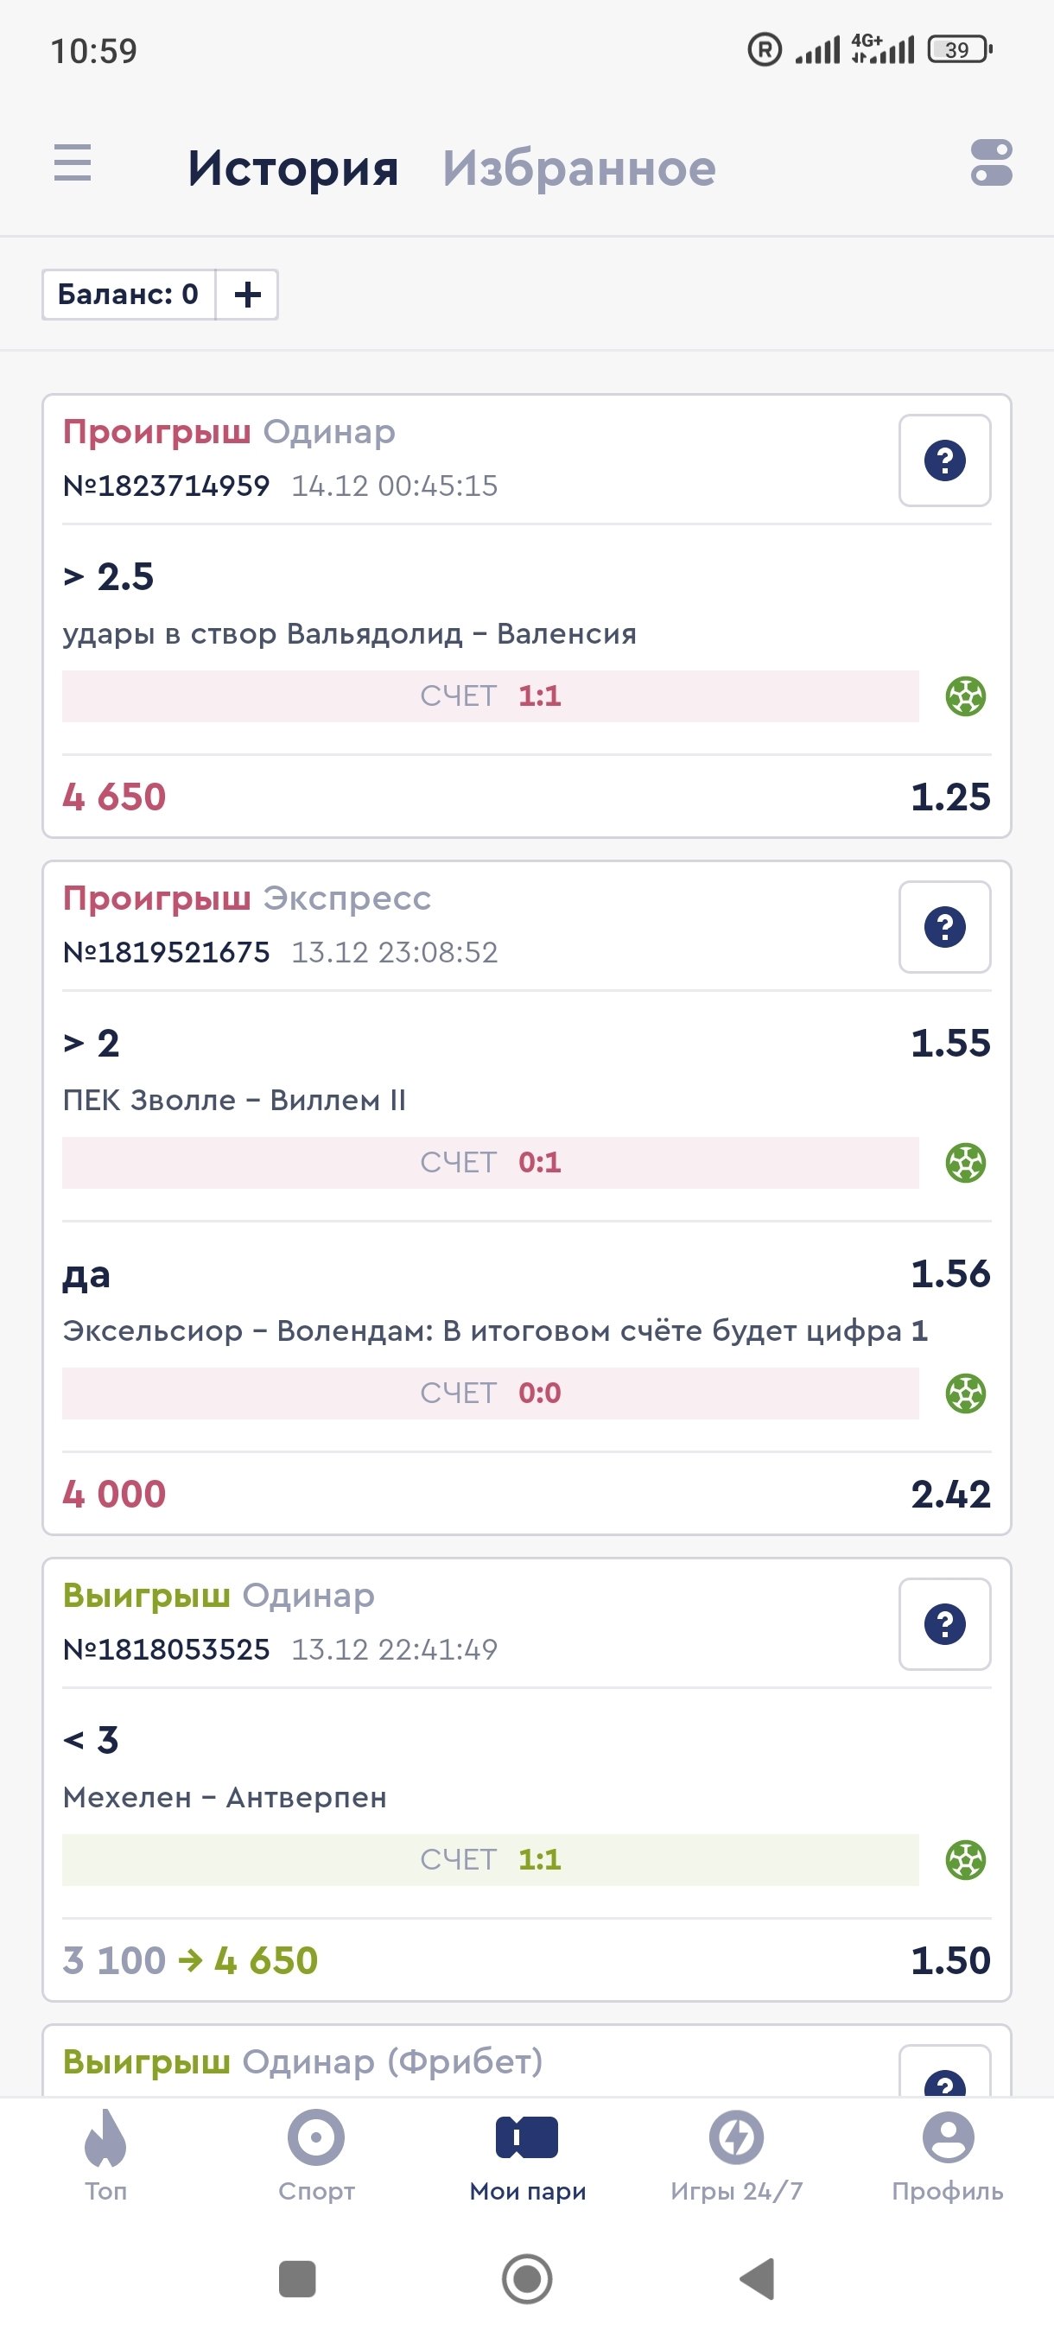The image size is (1054, 2343).
Task: Tap the football icon for Мехелен – Антверпен
Action: (x=965, y=1860)
